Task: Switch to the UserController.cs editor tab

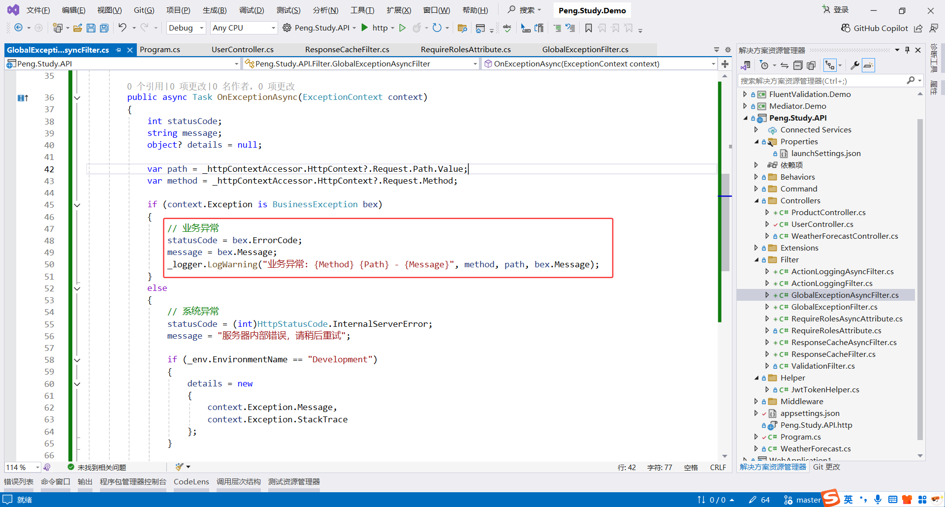Action: [243, 50]
